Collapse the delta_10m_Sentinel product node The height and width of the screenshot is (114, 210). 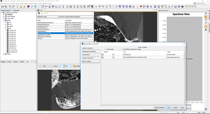click(2, 12)
